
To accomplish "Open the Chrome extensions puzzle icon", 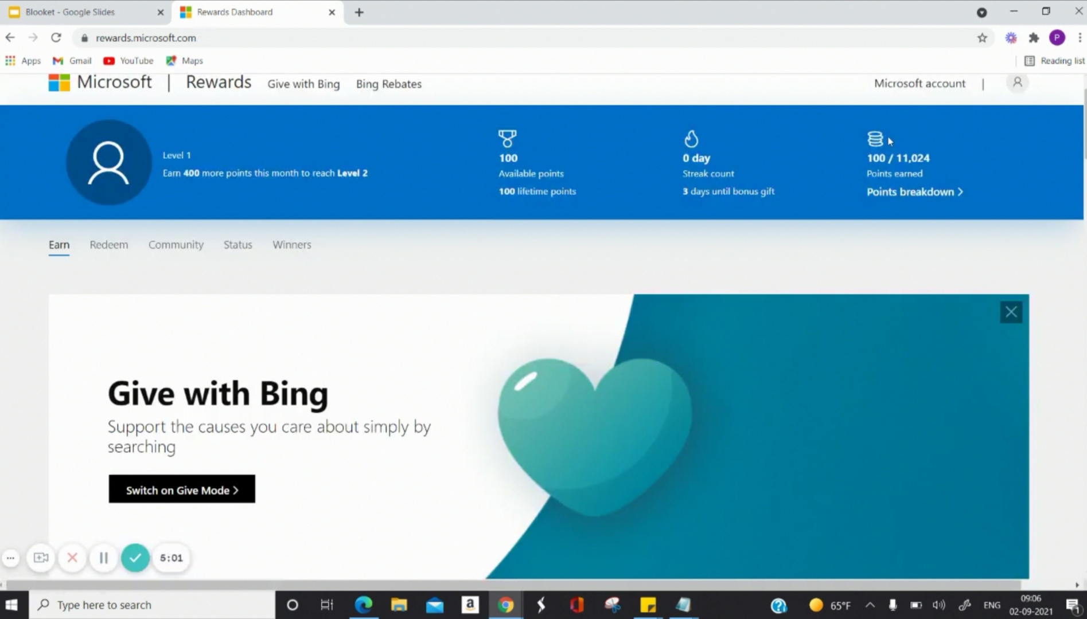I will click(1034, 38).
